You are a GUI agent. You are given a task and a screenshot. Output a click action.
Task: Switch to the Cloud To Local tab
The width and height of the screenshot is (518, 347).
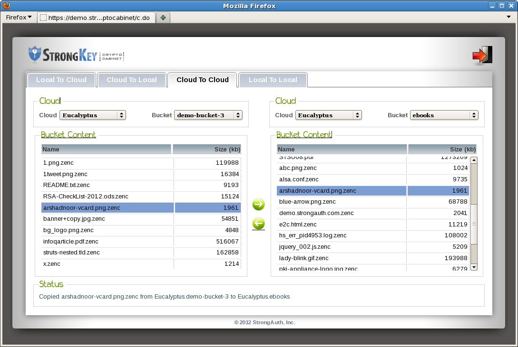pos(131,80)
